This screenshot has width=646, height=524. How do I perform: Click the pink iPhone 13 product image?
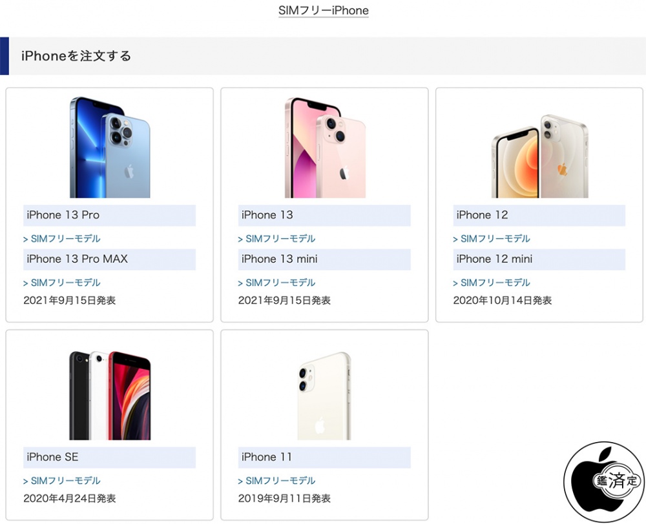pos(325,147)
